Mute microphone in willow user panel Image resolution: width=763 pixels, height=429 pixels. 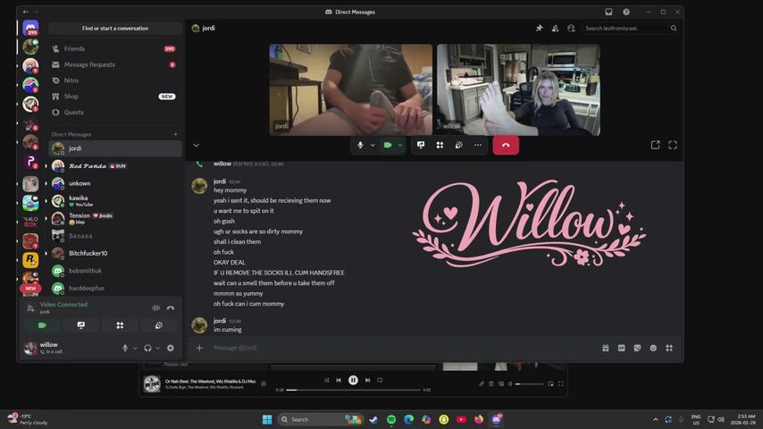(x=125, y=348)
